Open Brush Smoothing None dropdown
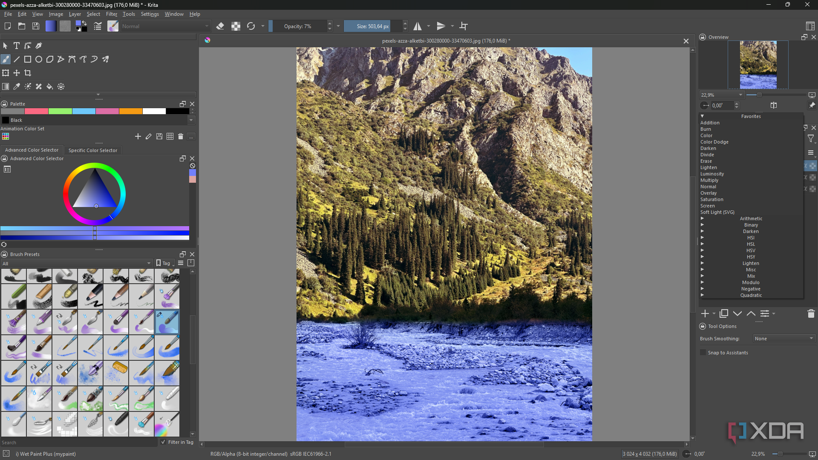 point(784,339)
